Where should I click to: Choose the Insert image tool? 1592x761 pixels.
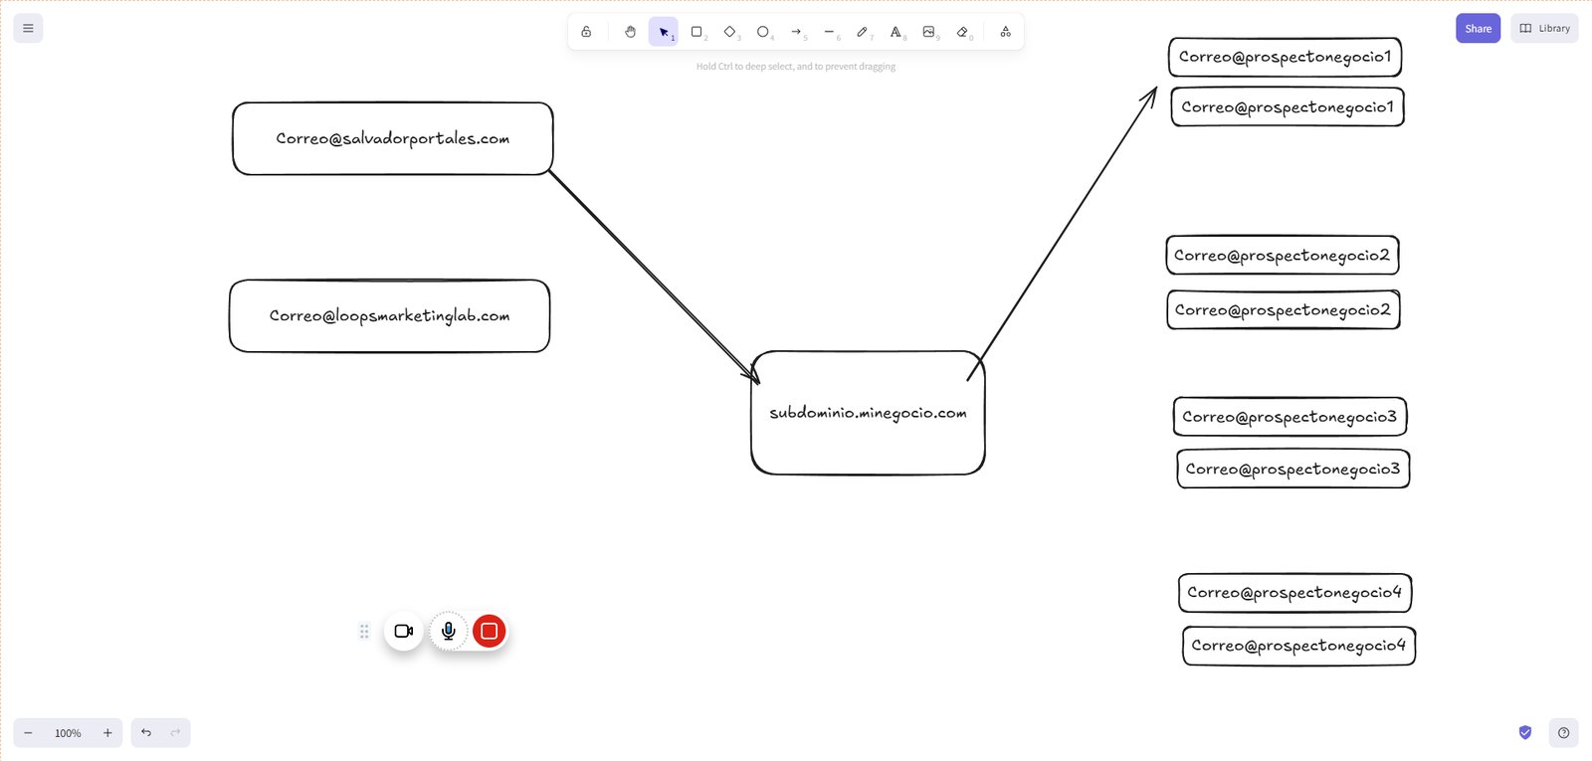(928, 32)
